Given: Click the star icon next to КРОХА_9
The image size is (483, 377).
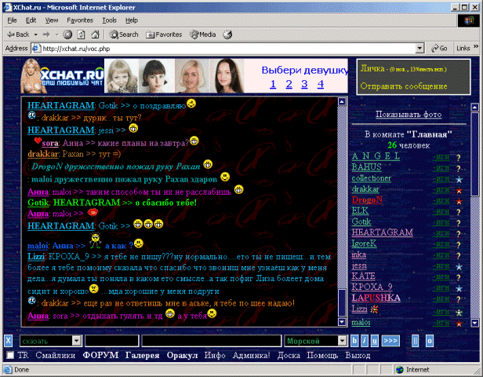Looking at the screenshot, I should click(459, 288).
